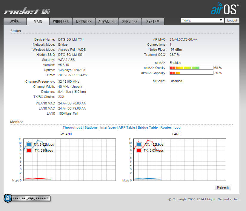246x211 pixels.
Task: Click the blue RX legend swatch in WLAN0
Action: (x=29, y=144)
